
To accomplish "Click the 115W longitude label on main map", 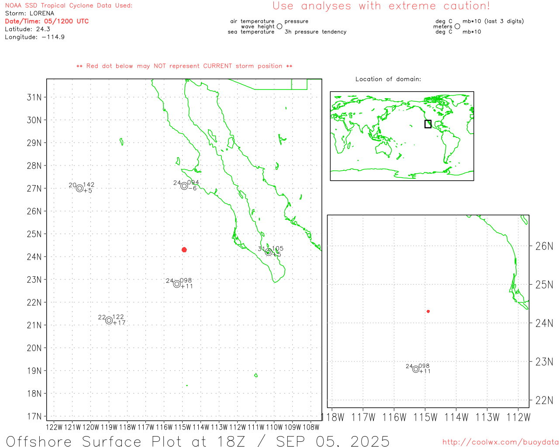I will (x=183, y=427).
